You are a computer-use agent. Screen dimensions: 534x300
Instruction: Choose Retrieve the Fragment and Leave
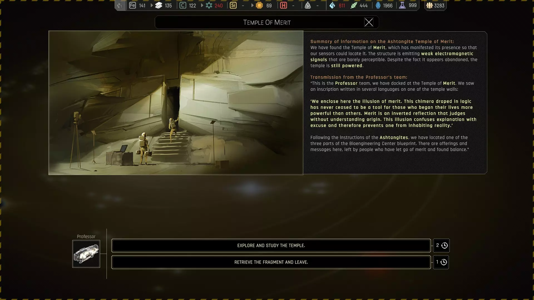[x=271, y=262]
